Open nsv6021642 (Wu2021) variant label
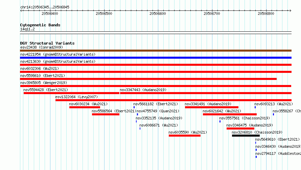 click(x=222, y=111)
